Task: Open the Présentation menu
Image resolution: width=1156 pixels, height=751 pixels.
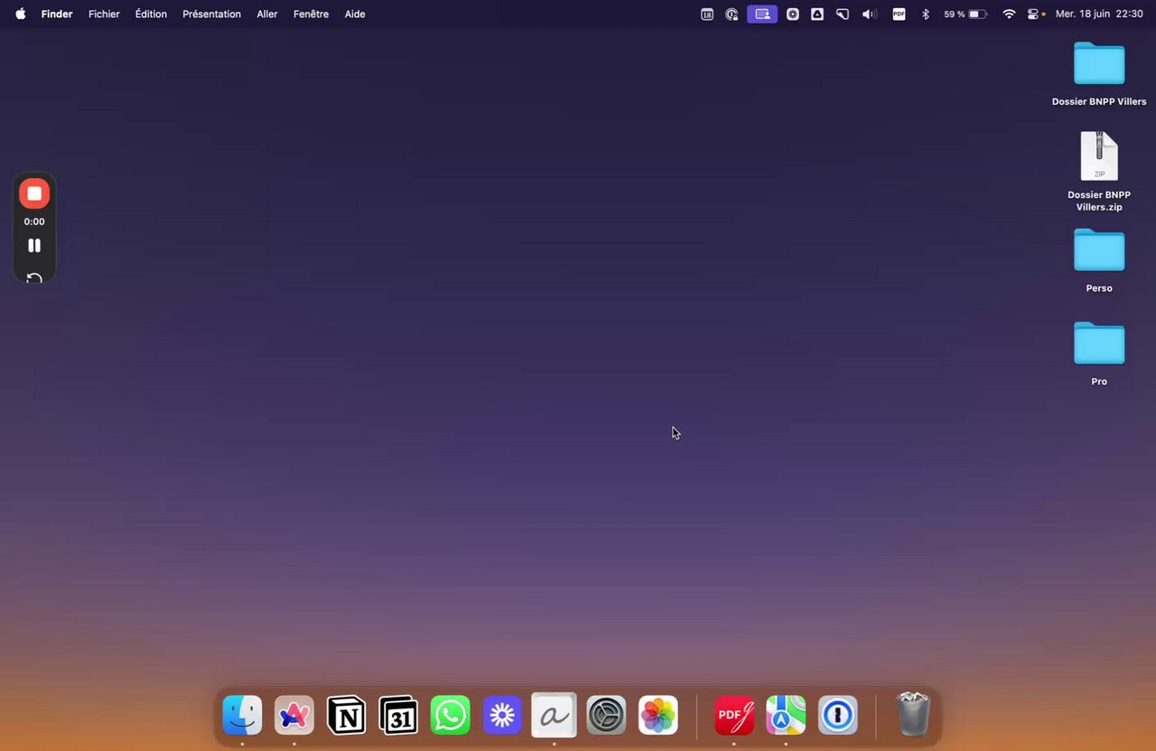Action: coord(211,14)
